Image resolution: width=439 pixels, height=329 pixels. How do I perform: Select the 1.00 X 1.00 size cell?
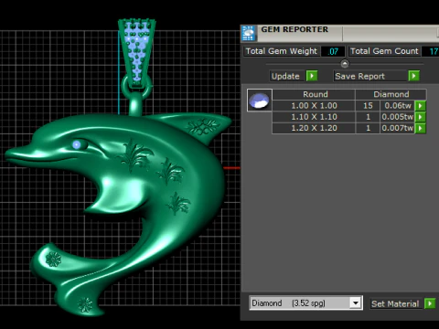(314, 106)
